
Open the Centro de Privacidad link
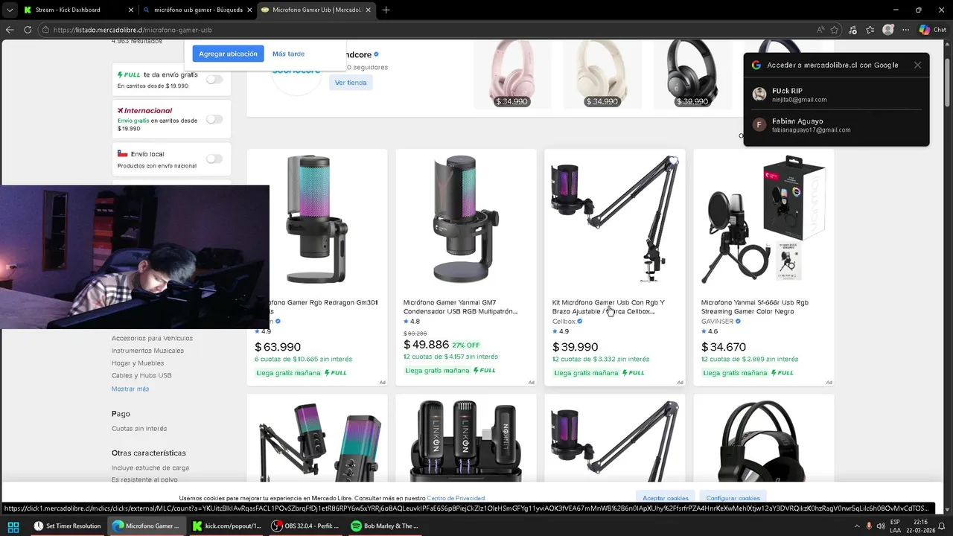[x=456, y=498]
